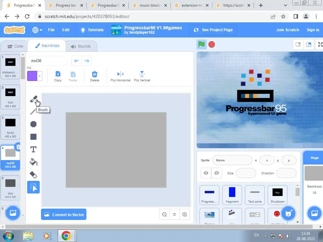Select the Brush tool
The width and height of the screenshot is (323, 242).
[33, 99]
